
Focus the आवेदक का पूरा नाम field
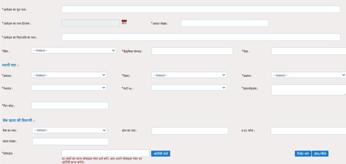(201, 9)
